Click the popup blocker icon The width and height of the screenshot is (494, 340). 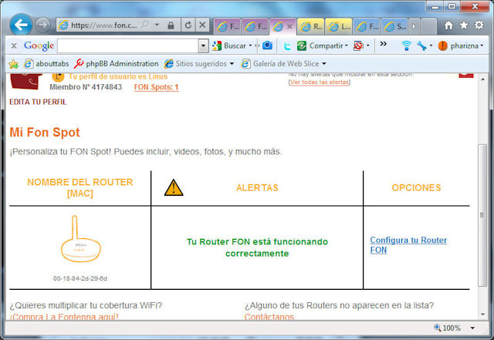click(x=358, y=45)
